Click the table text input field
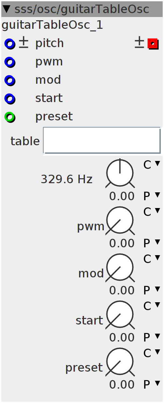 click(102, 140)
